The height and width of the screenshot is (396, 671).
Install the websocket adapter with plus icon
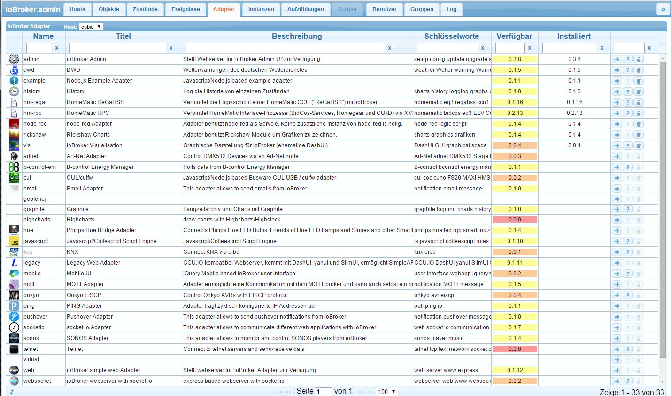point(617,381)
